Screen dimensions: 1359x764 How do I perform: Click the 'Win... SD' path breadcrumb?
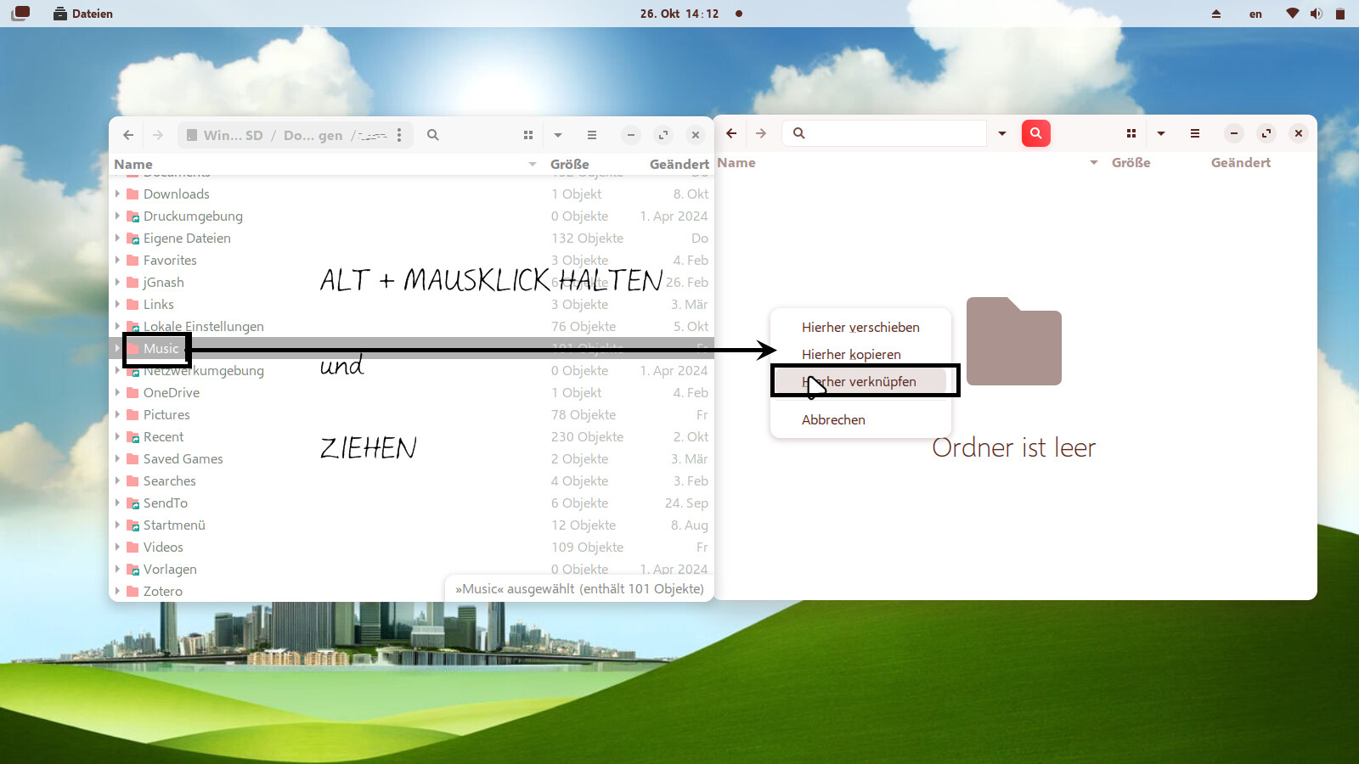[x=225, y=135]
